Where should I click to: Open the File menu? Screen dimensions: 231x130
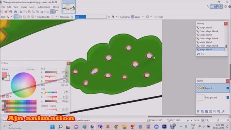pos(3,7)
